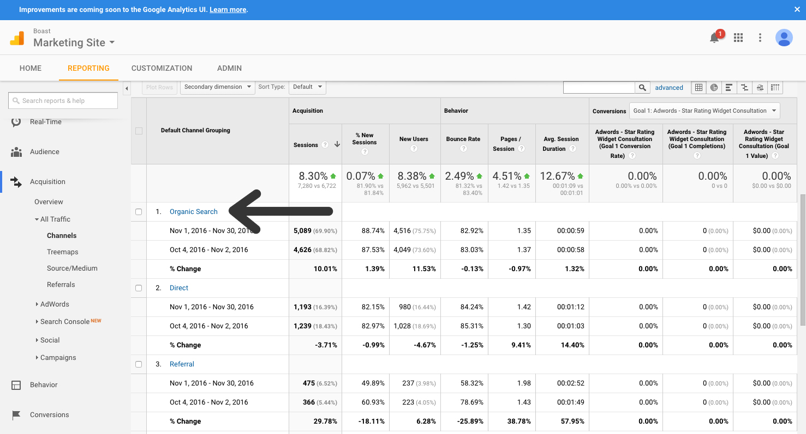Click the search reports input field
This screenshot has height=434, width=806.
[x=63, y=100]
